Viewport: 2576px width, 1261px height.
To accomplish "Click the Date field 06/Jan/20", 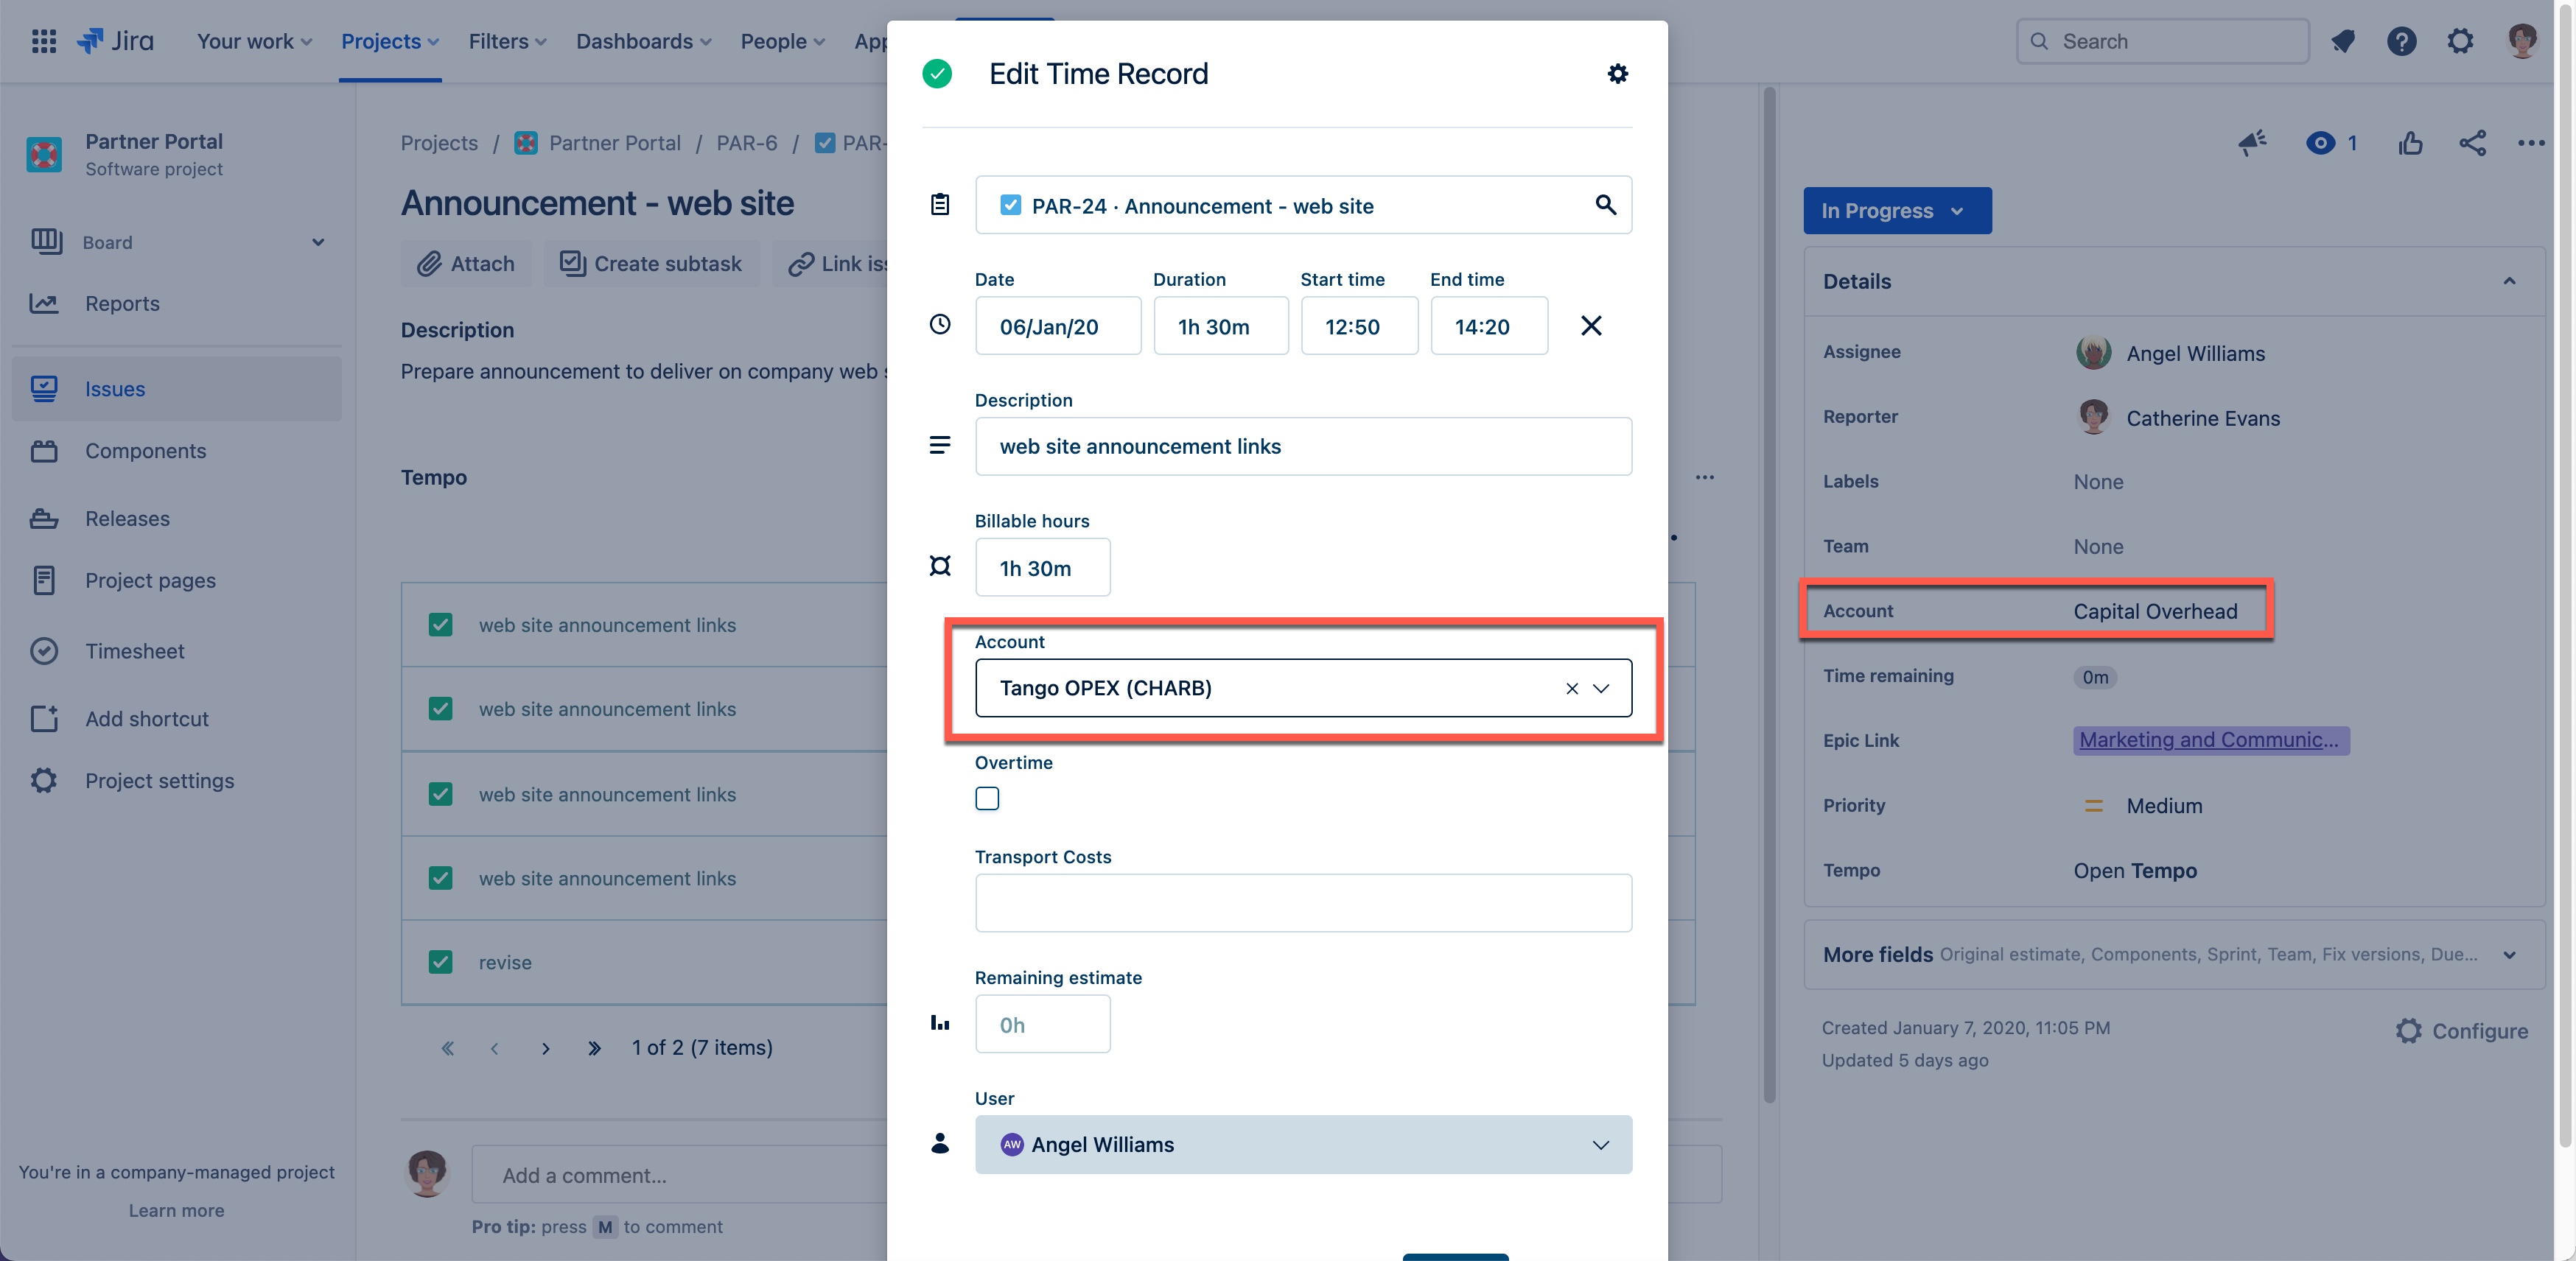I will coord(1058,326).
